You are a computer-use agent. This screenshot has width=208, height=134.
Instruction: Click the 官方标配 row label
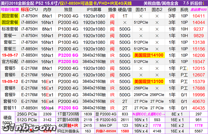pos(10,62)
